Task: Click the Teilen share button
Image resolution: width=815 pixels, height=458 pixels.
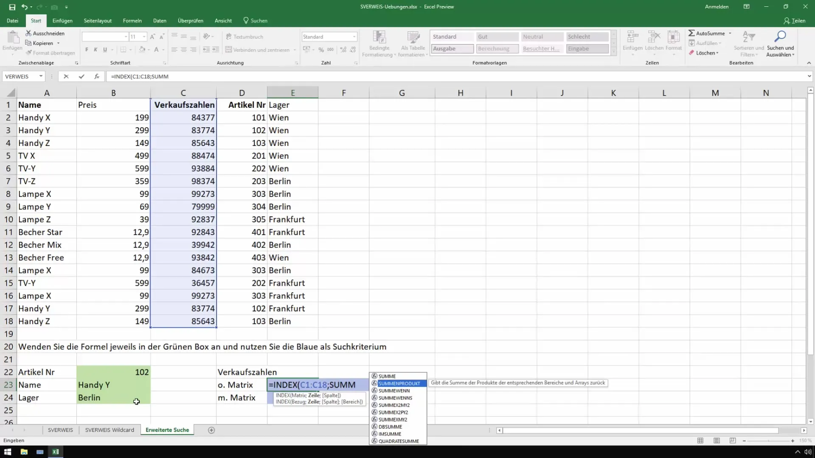Action: (795, 20)
